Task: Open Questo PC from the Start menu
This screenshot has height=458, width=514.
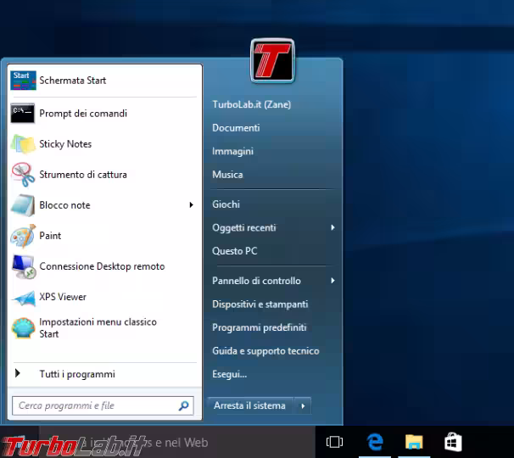Action: 234,251
